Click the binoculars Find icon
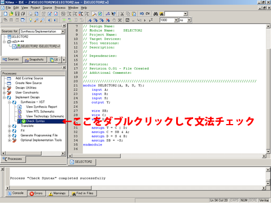271x203 pixels. point(156,14)
